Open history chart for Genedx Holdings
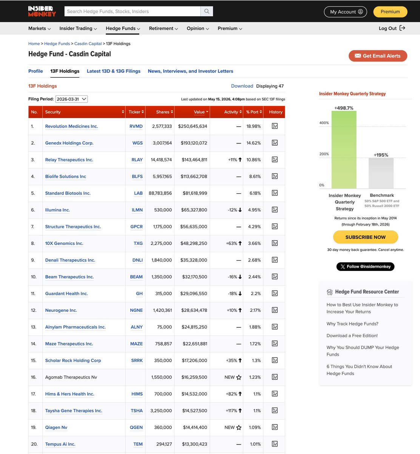The image size is (420, 454). coord(275,143)
